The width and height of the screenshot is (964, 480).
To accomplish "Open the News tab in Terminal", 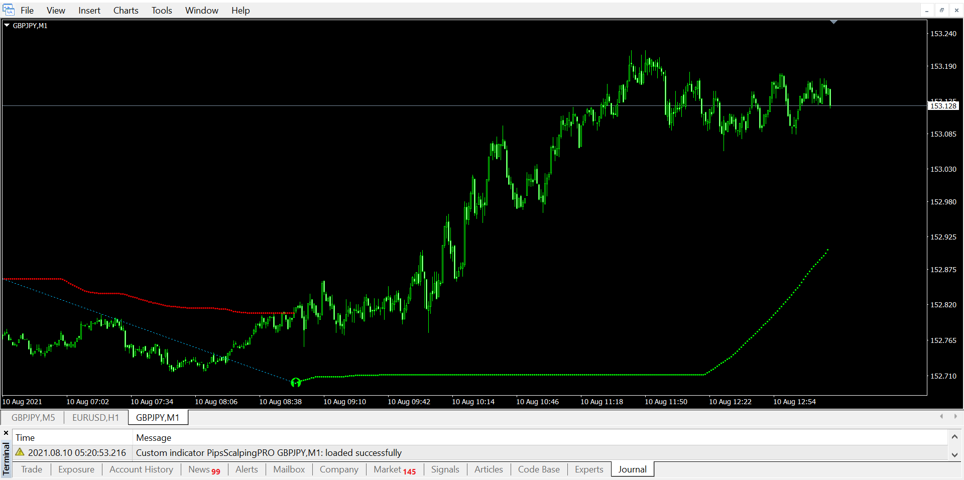I will coord(204,469).
